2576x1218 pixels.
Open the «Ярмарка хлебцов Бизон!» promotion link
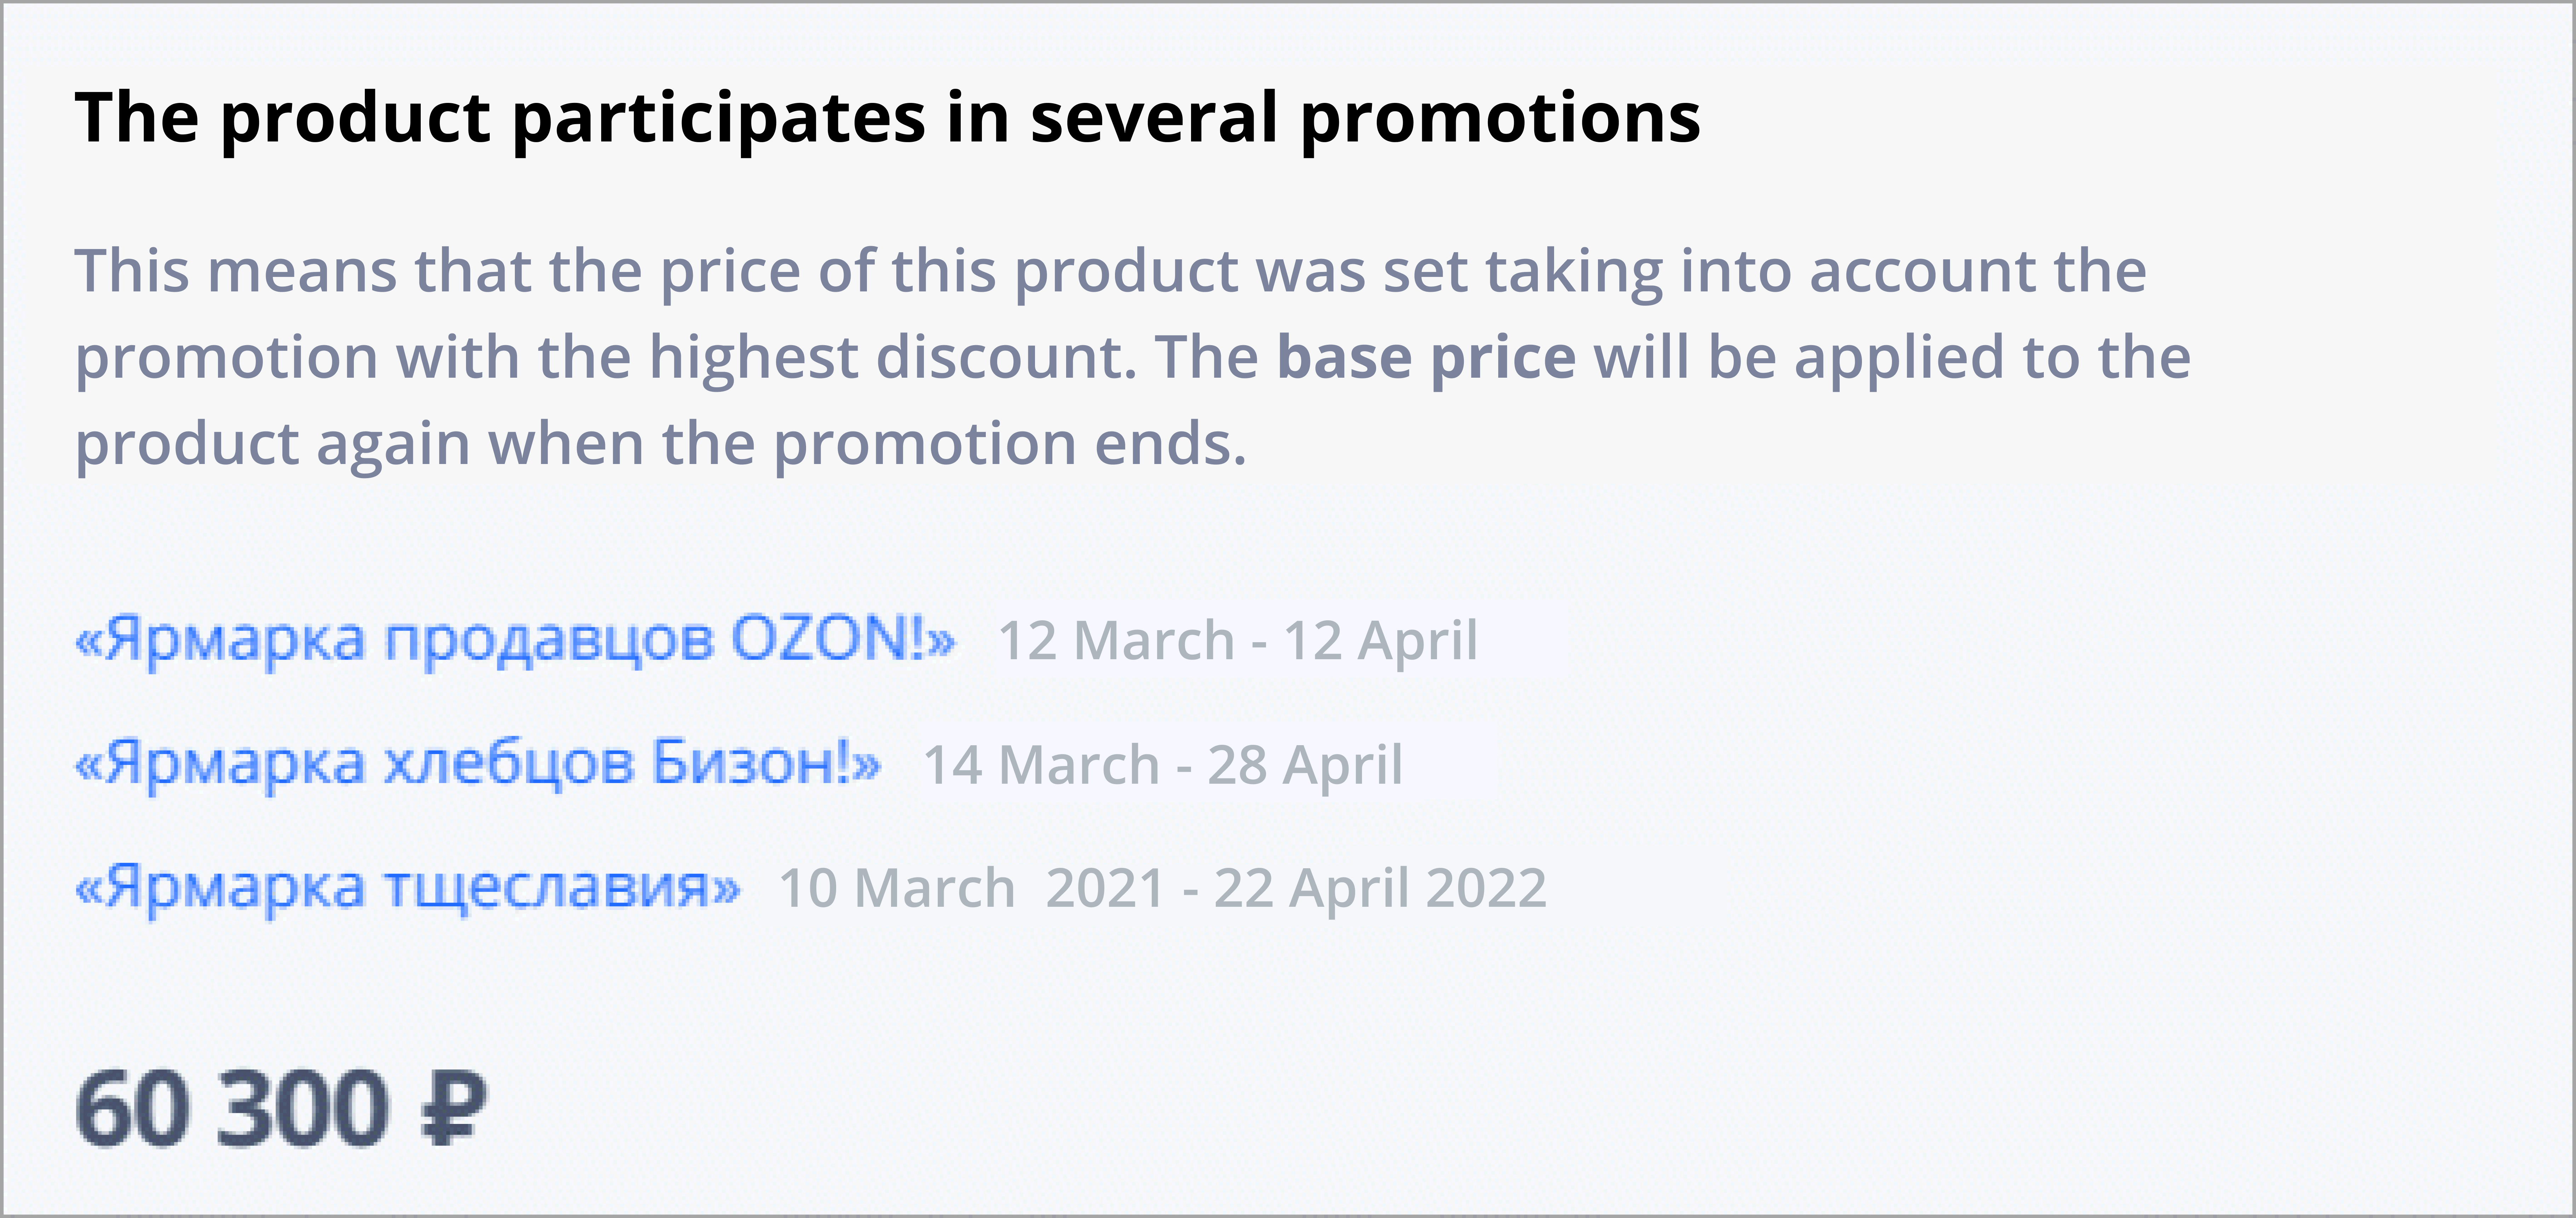[478, 764]
